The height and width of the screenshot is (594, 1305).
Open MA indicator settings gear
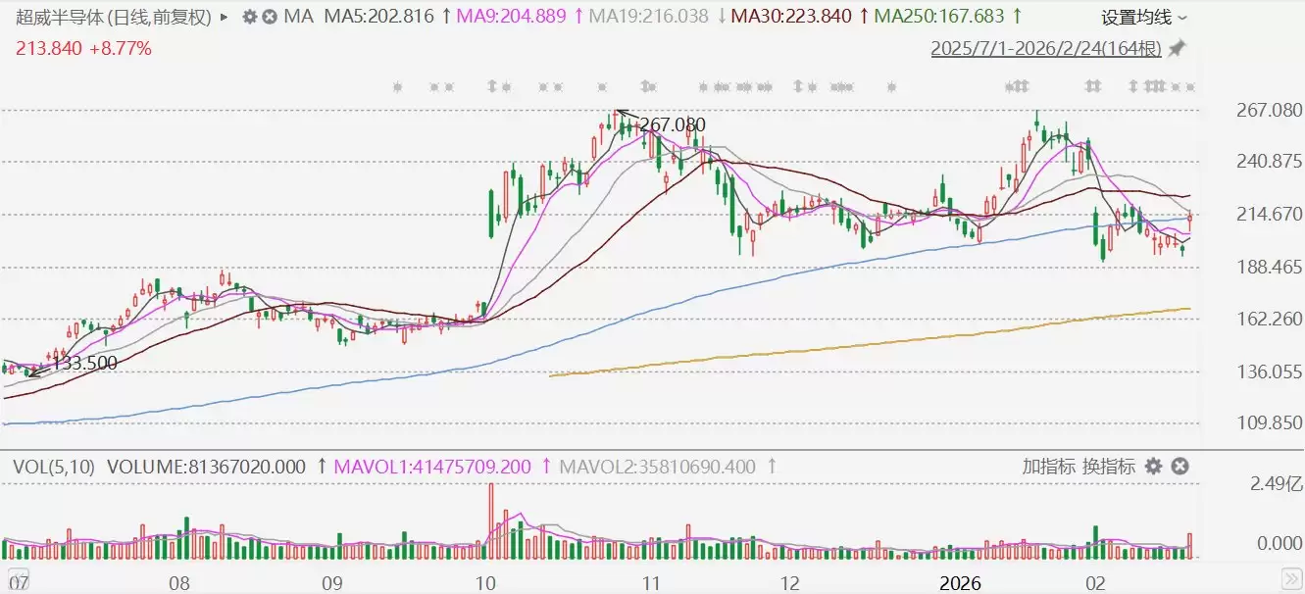249,17
